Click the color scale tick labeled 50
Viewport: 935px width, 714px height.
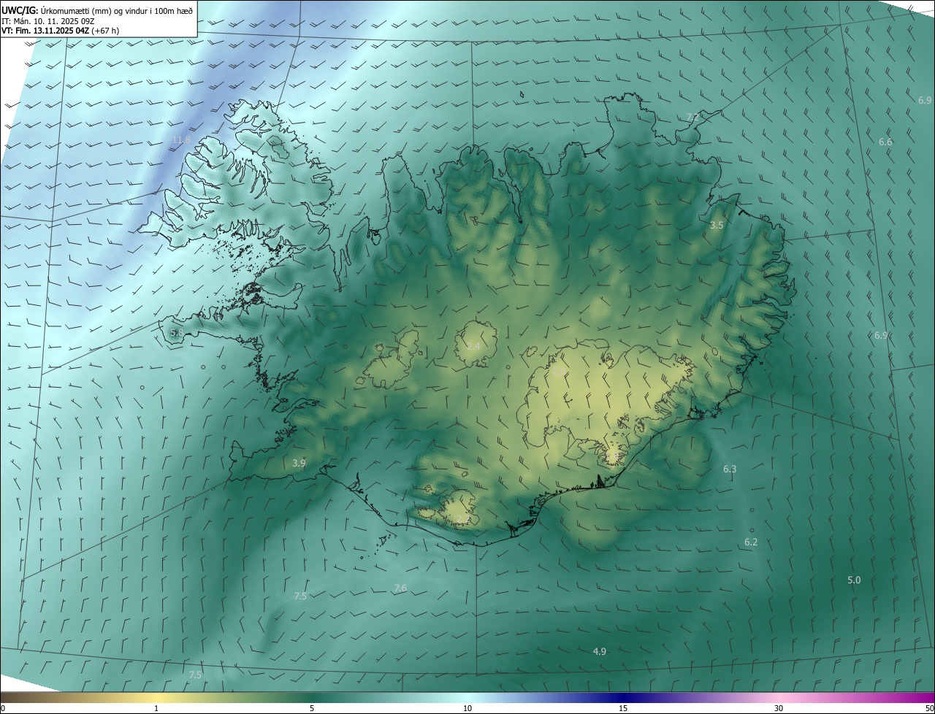coord(929,708)
